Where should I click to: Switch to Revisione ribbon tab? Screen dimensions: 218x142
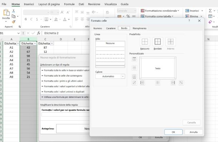pyautogui.click(x=94, y=4)
